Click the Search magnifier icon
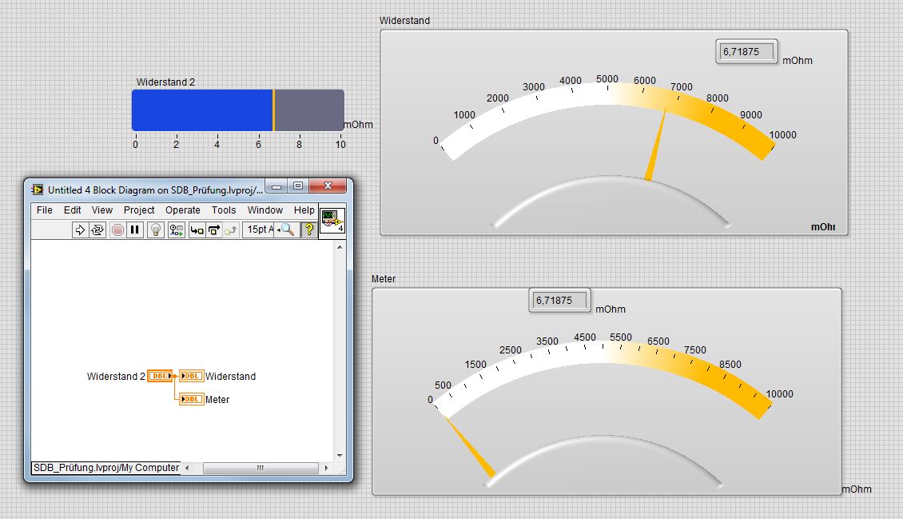The height and width of the screenshot is (519, 903). coord(288,230)
